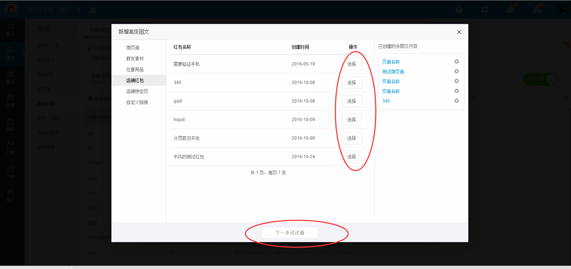This screenshot has height=269, width=571.
Task: Open 商品 in the main sidebar
Action: (11, 124)
